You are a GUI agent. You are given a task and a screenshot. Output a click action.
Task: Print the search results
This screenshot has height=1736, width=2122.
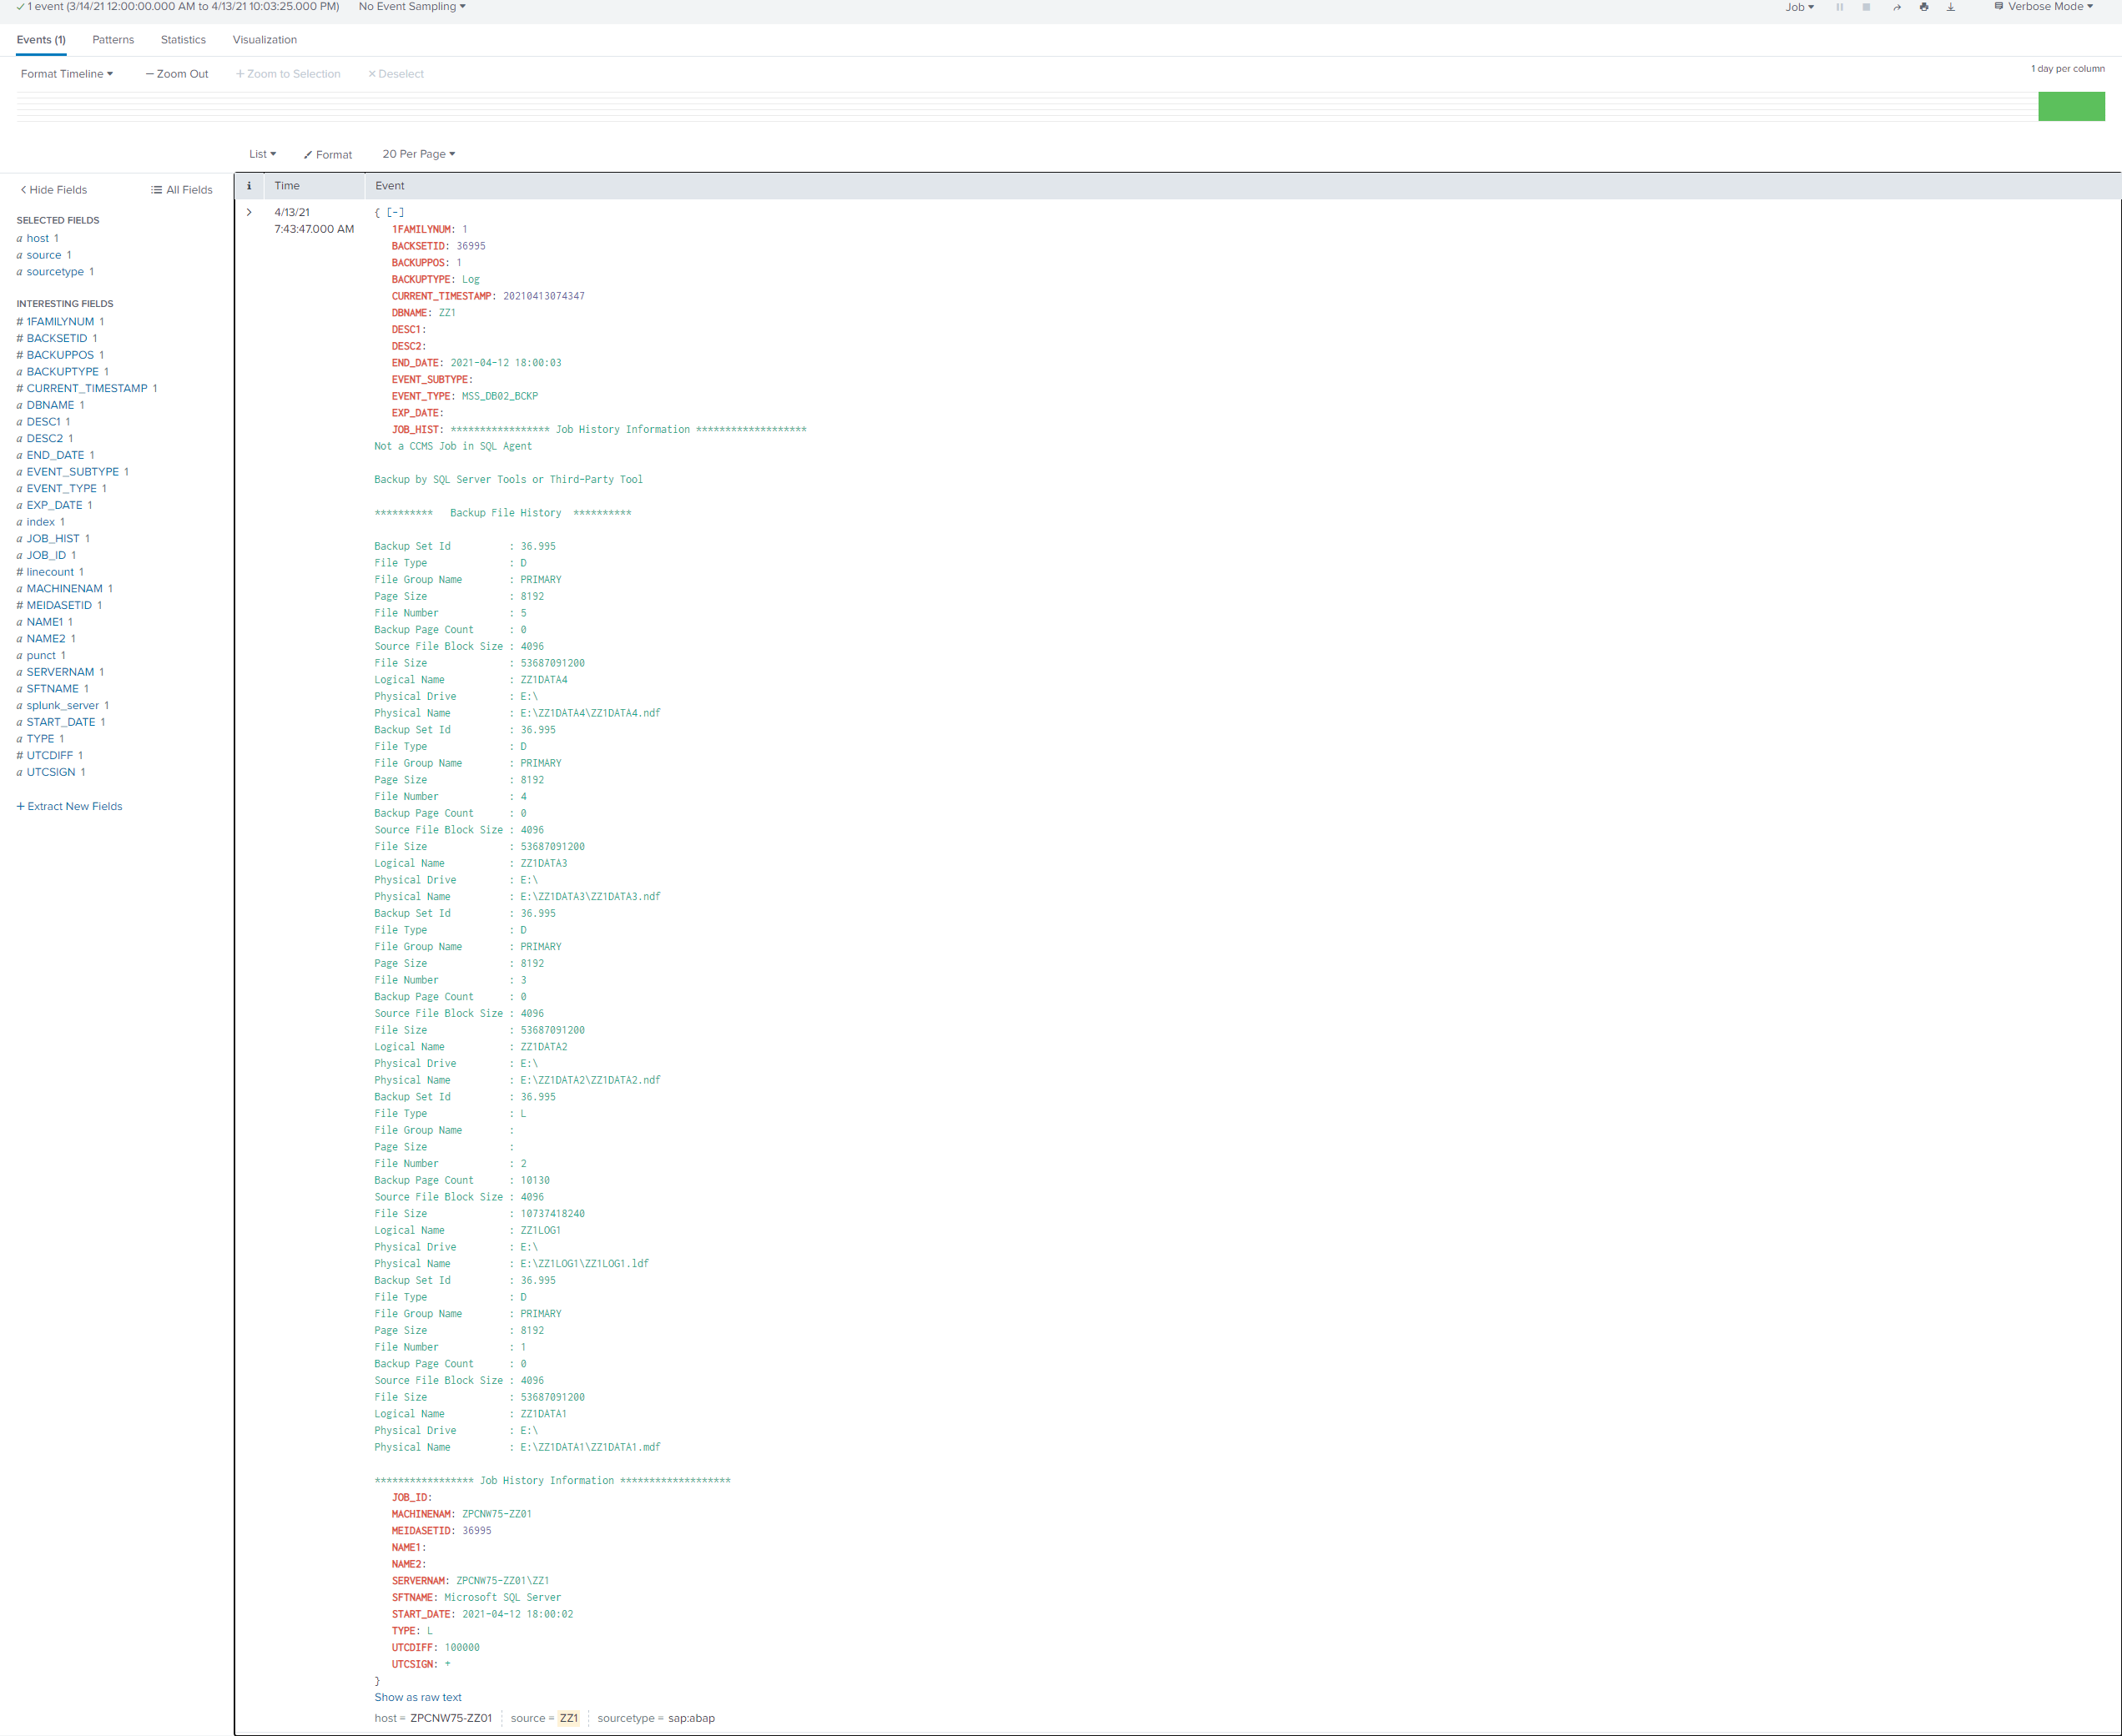1924,7
